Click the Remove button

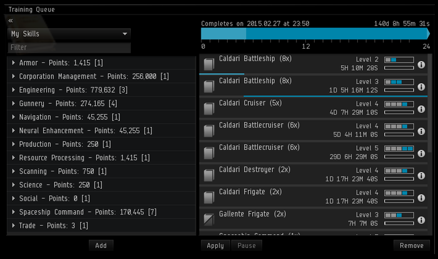click(412, 245)
